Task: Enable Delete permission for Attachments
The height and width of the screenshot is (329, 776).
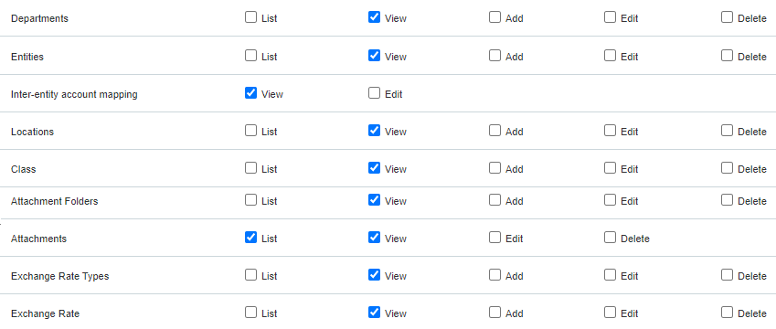Action: (x=611, y=238)
